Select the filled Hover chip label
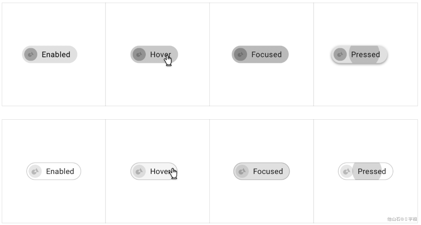 [160, 54]
